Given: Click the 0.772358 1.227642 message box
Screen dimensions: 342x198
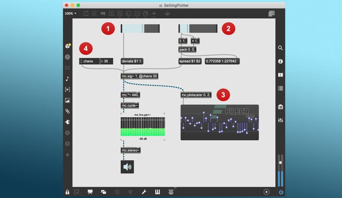Looking at the screenshot, I should [222, 61].
